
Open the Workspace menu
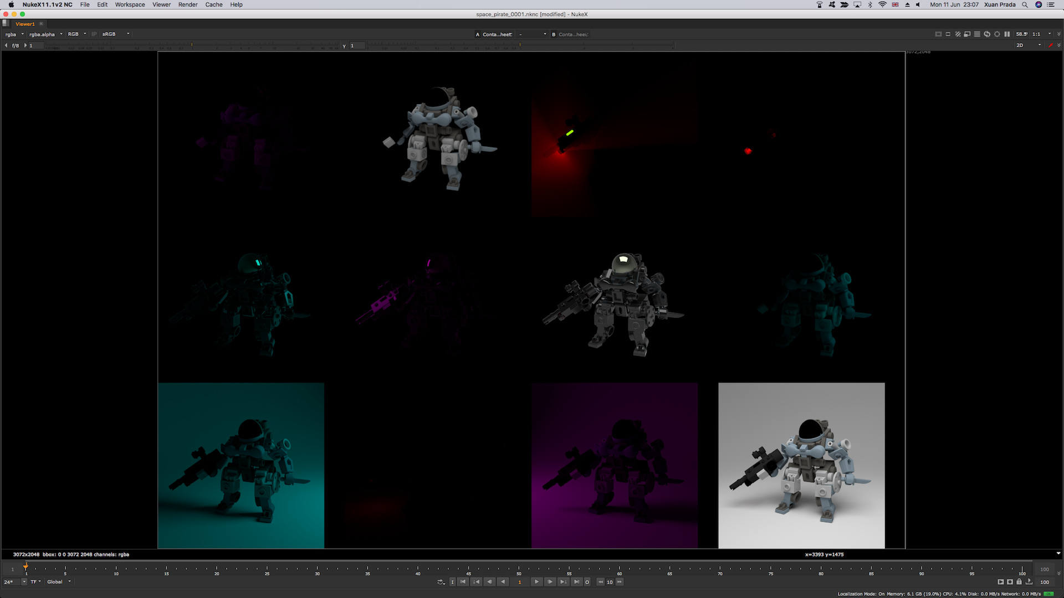(x=130, y=4)
